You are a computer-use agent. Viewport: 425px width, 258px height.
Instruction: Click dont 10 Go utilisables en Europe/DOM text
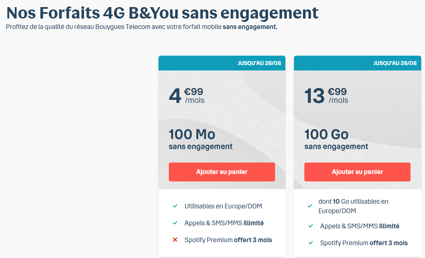pos(353,206)
